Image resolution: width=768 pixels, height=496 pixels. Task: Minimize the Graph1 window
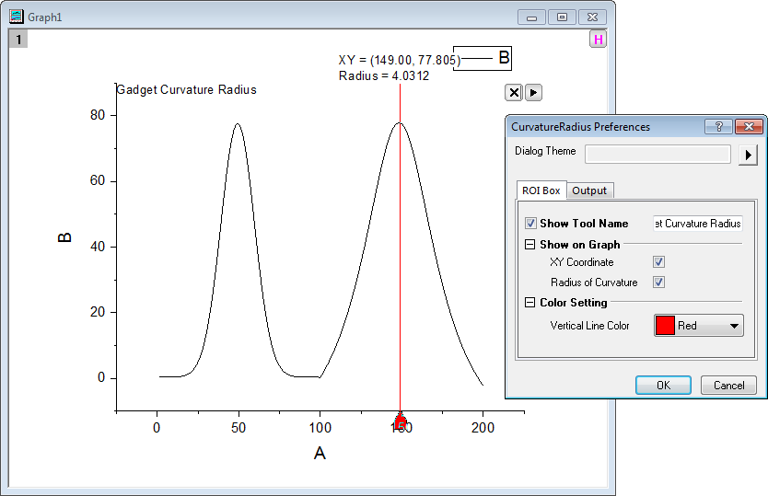click(532, 17)
